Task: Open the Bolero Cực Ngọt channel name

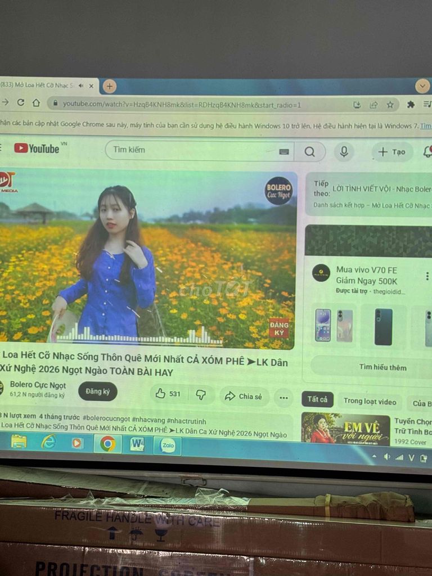Action: (38, 385)
